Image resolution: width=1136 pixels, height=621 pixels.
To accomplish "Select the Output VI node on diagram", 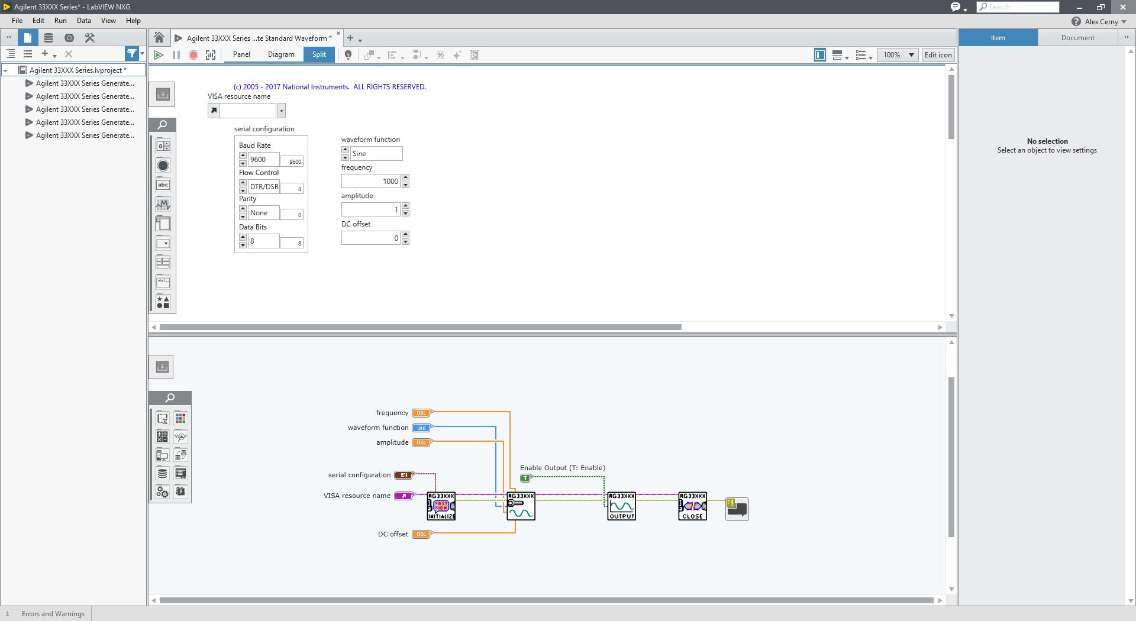I will tap(621, 506).
